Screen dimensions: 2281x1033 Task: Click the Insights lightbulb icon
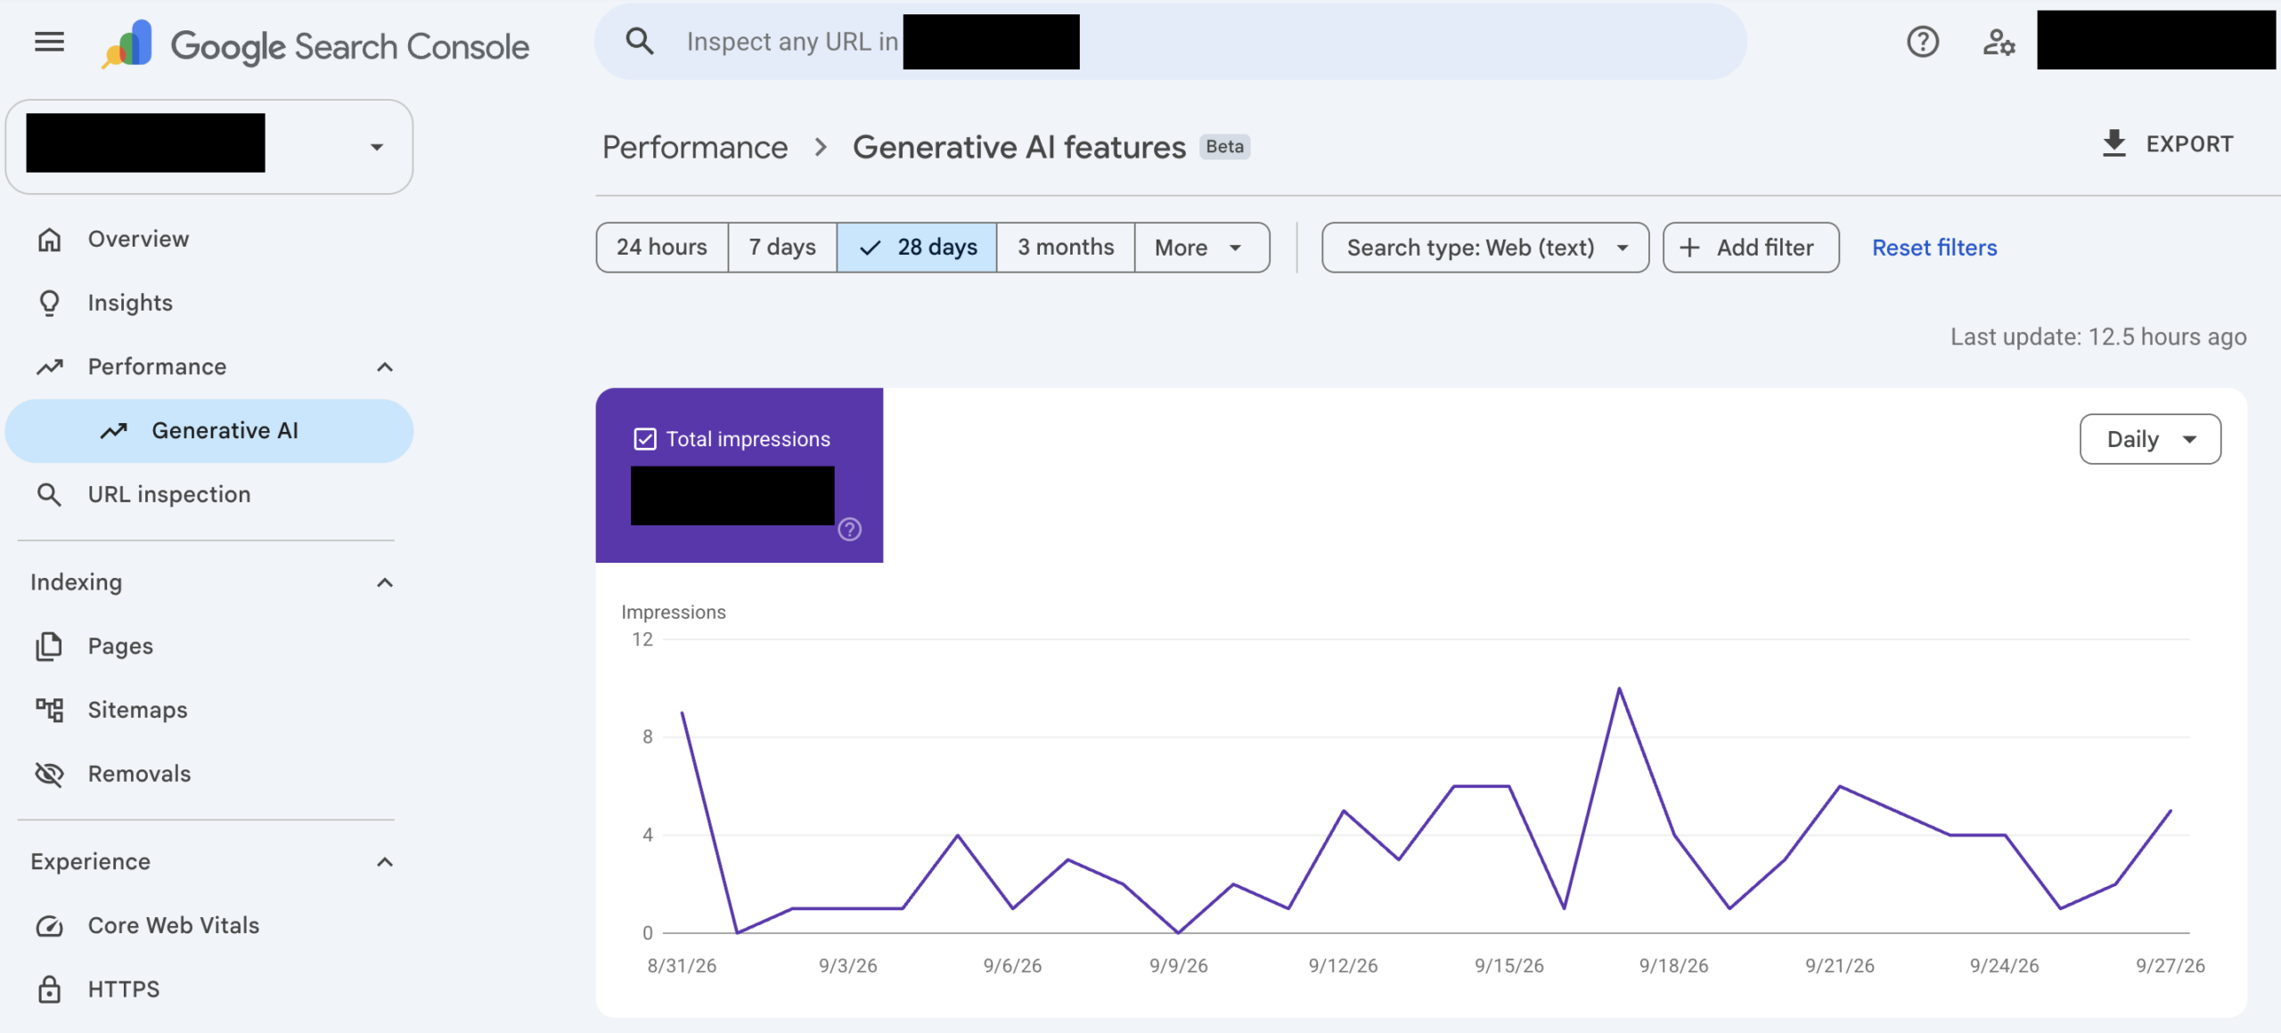49,303
